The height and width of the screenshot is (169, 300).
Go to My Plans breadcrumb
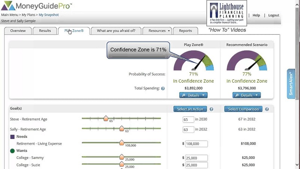click(28, 15)
